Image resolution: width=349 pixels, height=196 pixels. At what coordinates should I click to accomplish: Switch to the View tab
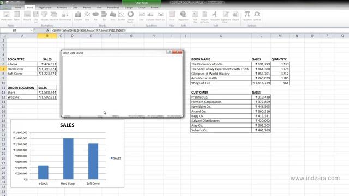(x=99, y=7)
